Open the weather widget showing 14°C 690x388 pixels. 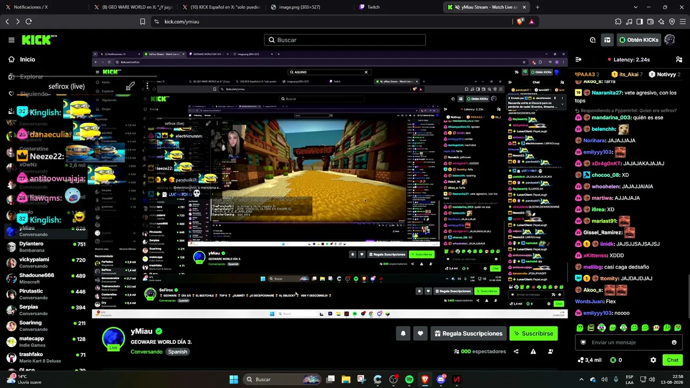click(x=24, y=379)
